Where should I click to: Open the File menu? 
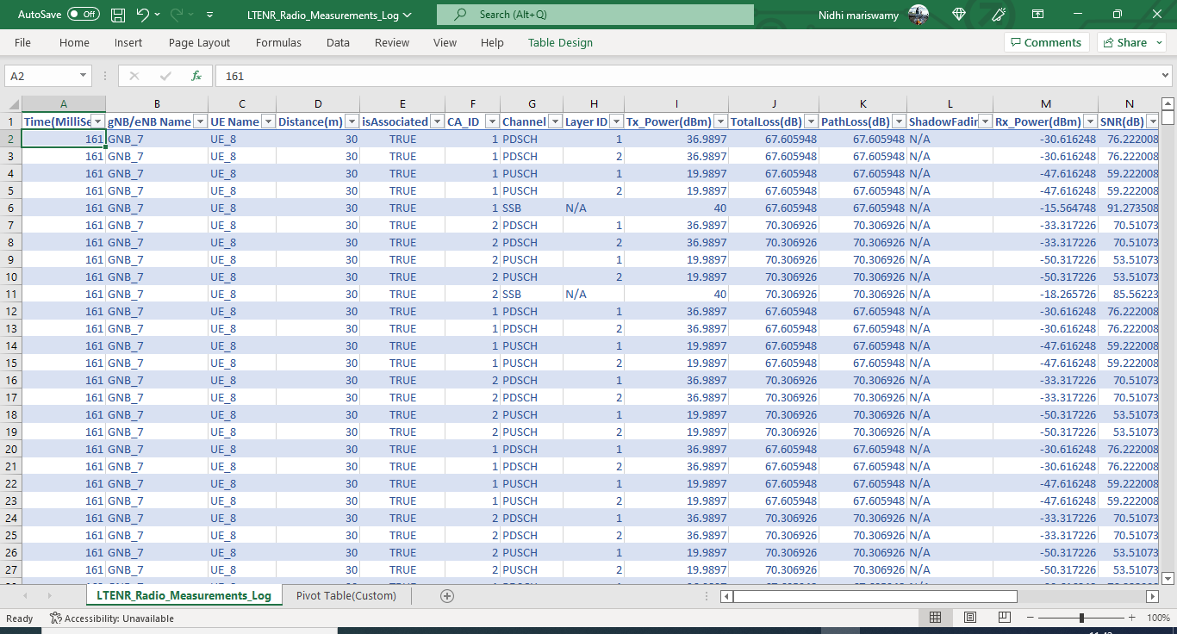22,42
